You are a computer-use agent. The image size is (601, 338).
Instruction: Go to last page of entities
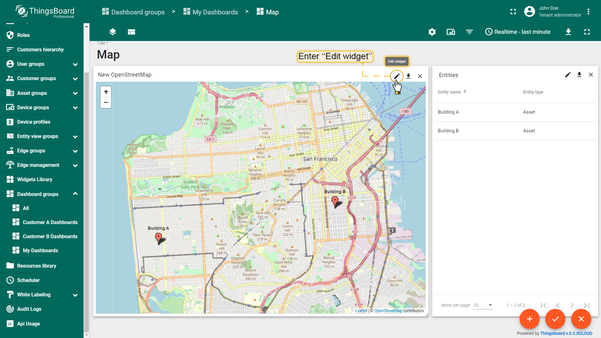[586, 305]
